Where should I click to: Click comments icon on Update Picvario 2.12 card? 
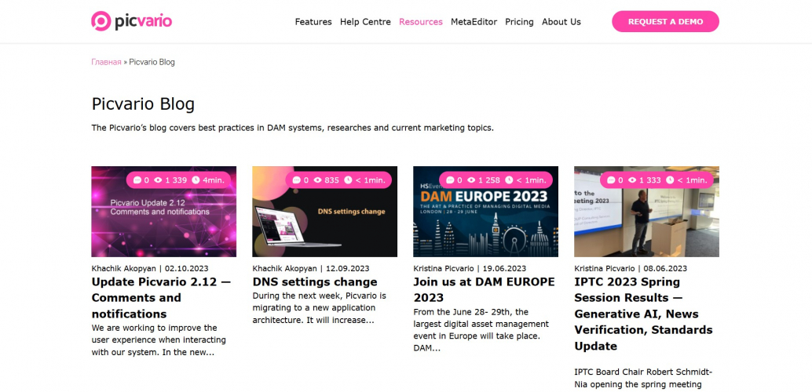(x=137, y=180)
